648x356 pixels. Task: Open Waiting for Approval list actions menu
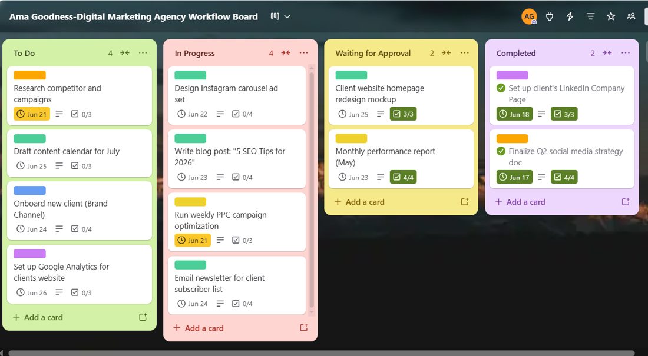[x=465, y=53]
